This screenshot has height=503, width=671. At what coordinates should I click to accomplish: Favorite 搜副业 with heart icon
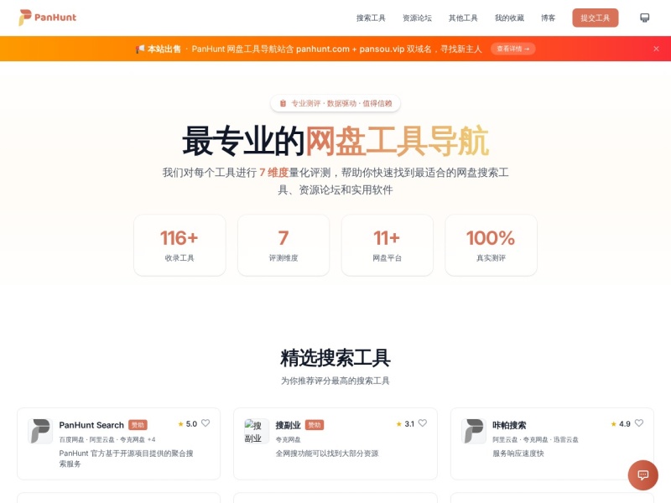click(x=423, y=423)
